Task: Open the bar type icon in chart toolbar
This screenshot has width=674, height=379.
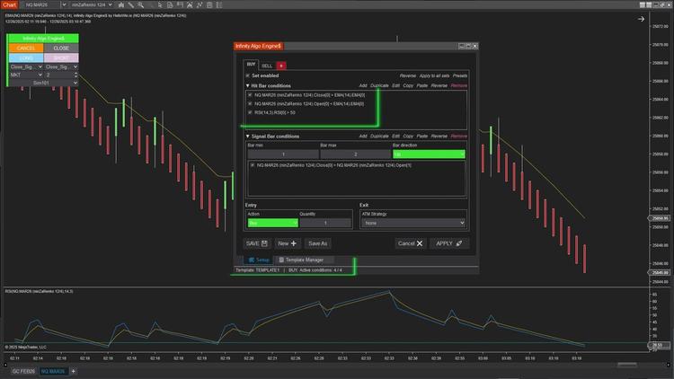Action: pos(121,4)
